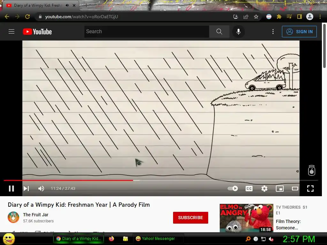The image size is (327, 245).
Task: Open the player settings gear
Action: 264,189
